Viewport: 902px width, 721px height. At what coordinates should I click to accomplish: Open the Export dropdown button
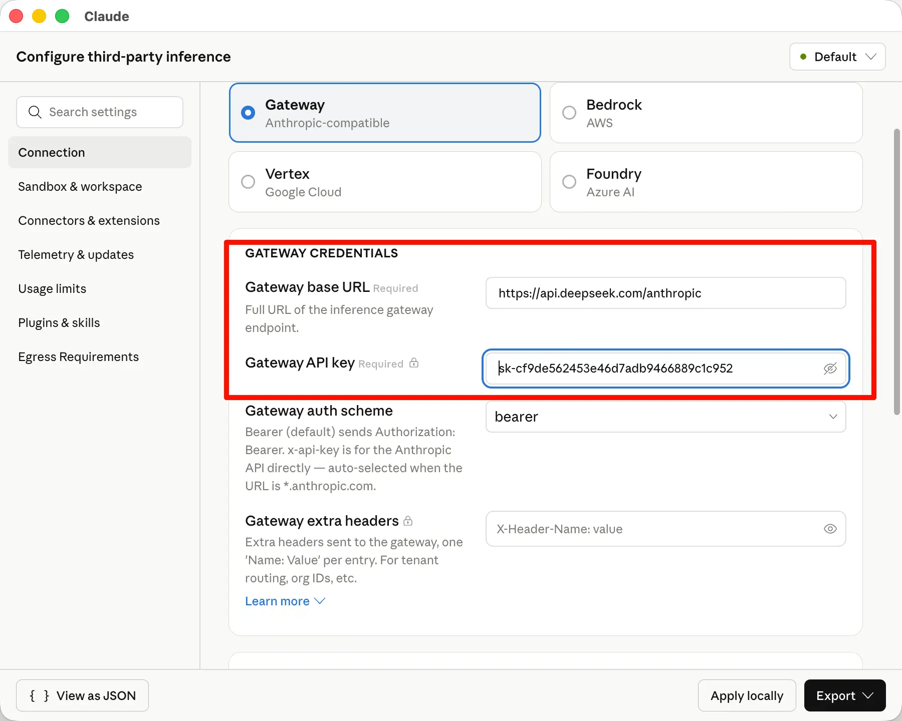point(844,695)
